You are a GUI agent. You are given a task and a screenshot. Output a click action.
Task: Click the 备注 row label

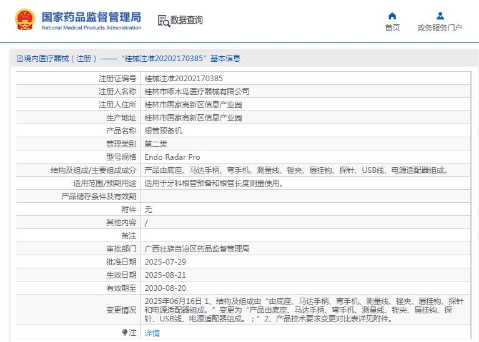[x=129, y=236]
